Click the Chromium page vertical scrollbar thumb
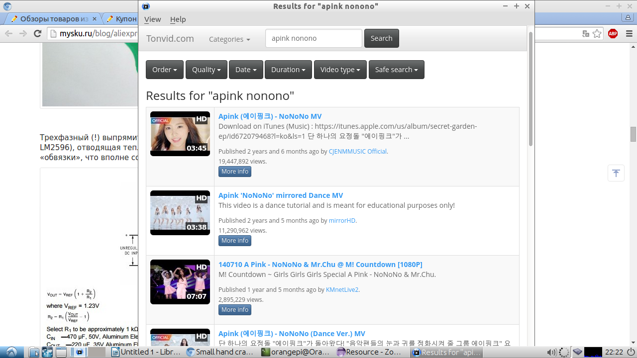Image resolution: width=637 pixels, height=358 pixels. pyautogui.click(x=633, y=134)
